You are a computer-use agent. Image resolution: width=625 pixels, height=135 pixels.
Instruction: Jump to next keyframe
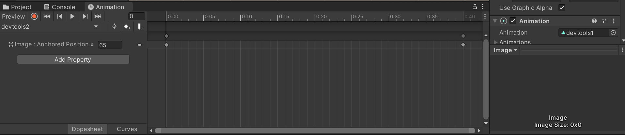[85, 16]
